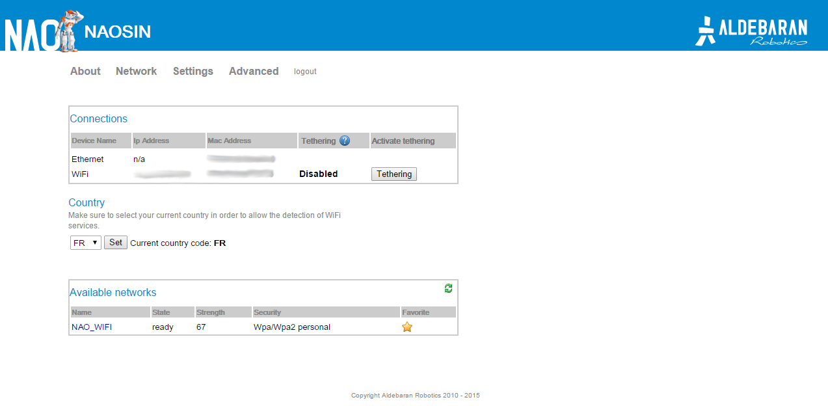Click the NAOSIN robot name

[118, 31]
